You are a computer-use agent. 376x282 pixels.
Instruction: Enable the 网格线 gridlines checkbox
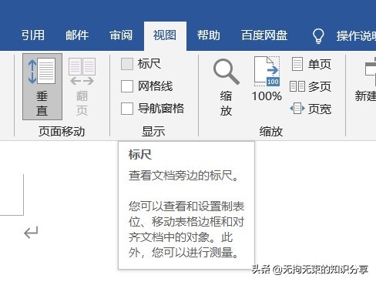click(127, 86)
